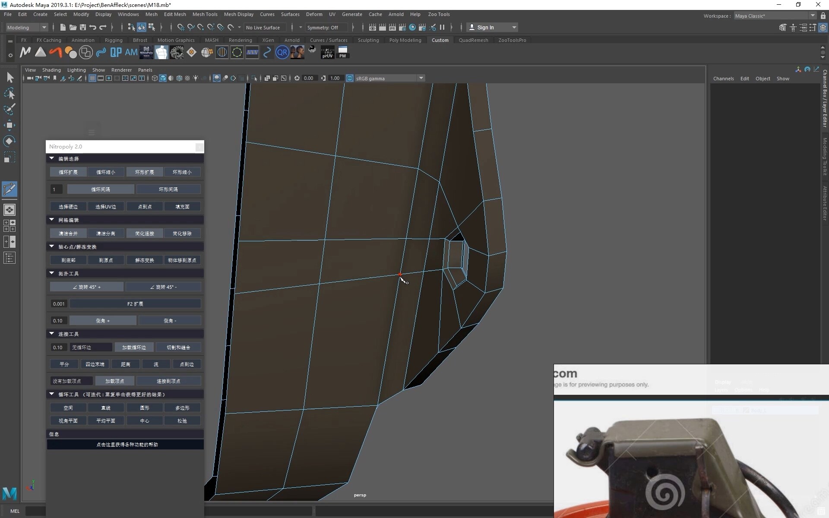Toggle color management ON button near sRGB gamma
This screenshot has height=518, width=829.
(x=350, y=78)
